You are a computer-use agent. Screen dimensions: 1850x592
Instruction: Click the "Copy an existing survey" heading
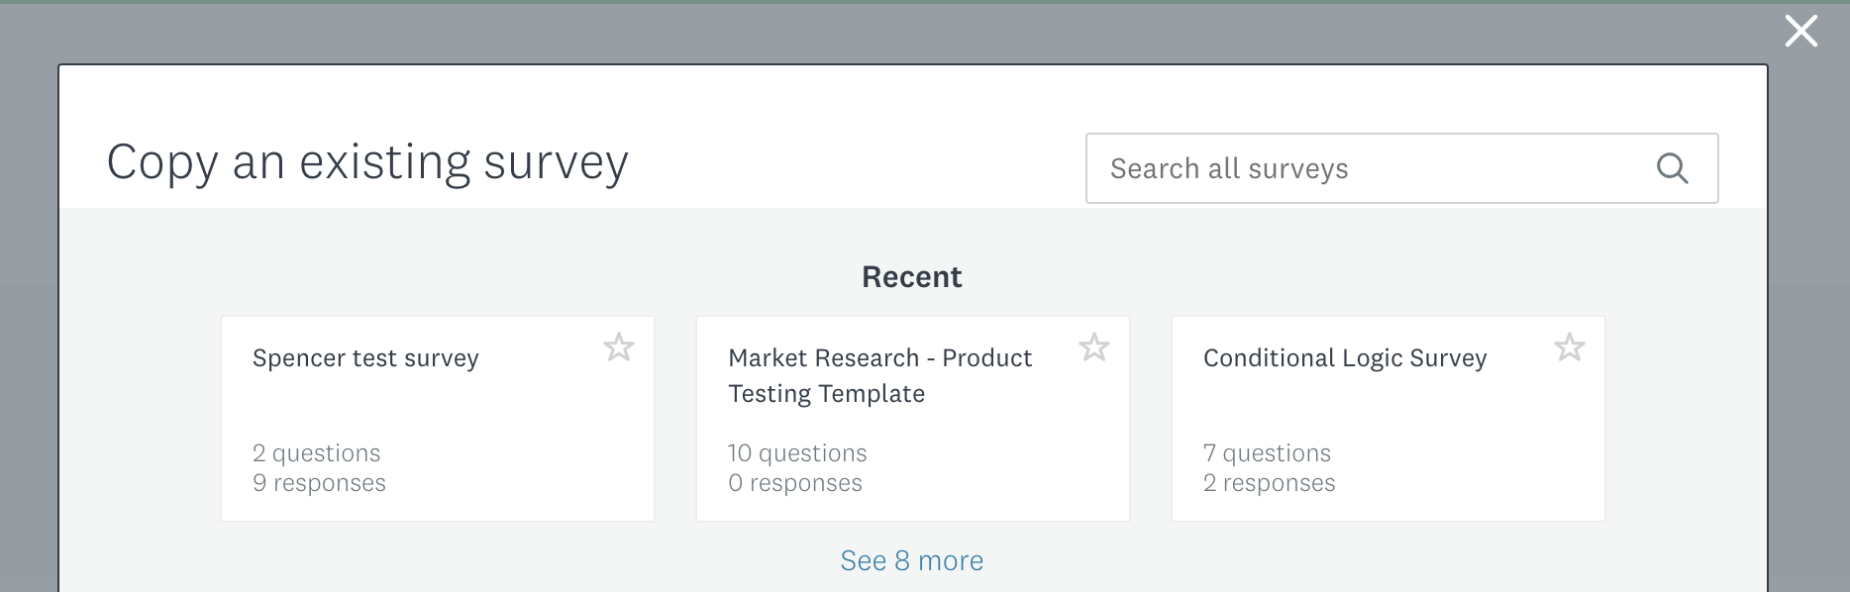(x=367, y=162)
